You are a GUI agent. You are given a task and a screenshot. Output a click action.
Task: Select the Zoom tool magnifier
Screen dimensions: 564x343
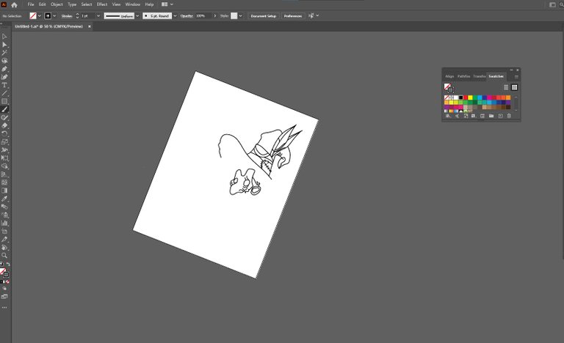[x=4, y=255]
